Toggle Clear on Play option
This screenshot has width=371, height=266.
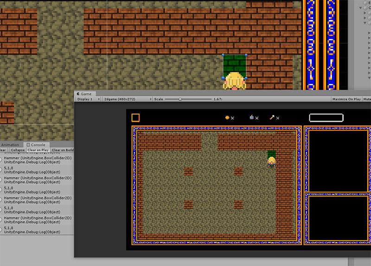pos(38,150)
